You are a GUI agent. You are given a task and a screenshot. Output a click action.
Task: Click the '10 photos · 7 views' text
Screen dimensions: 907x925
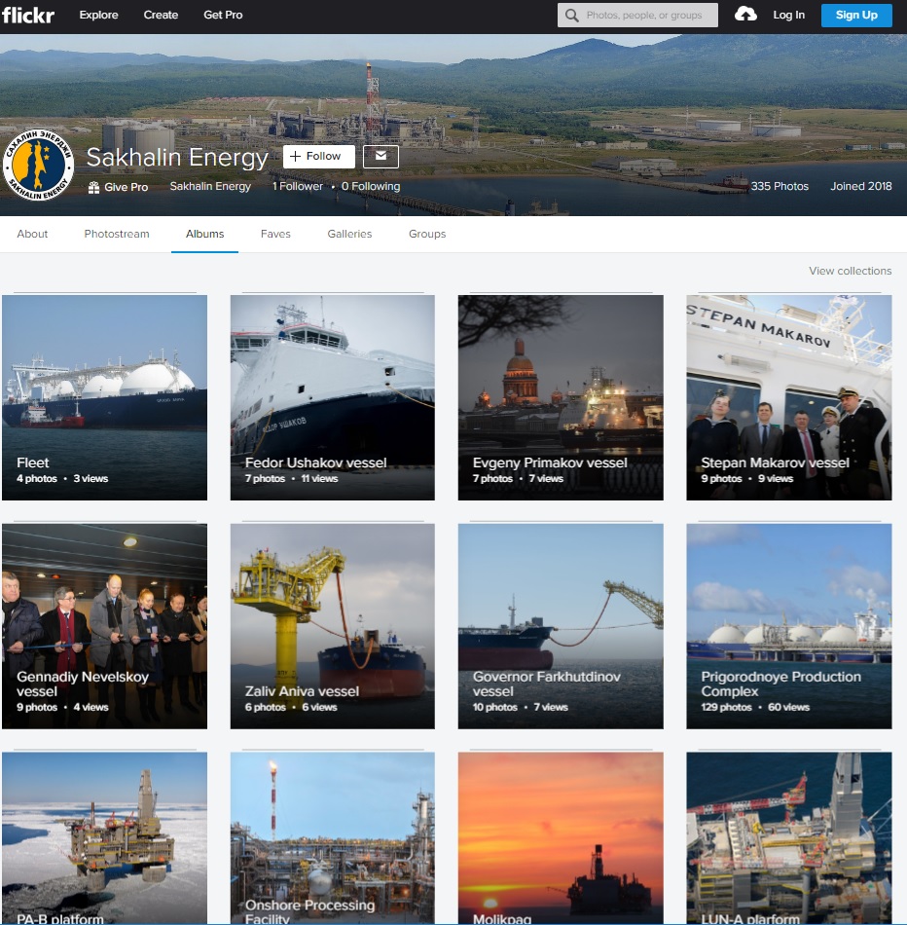point(520,707)
